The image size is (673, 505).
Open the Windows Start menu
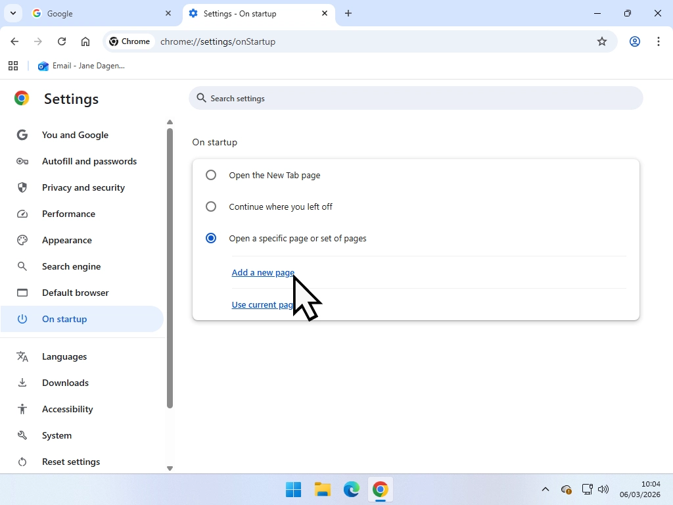pos(294,489)
